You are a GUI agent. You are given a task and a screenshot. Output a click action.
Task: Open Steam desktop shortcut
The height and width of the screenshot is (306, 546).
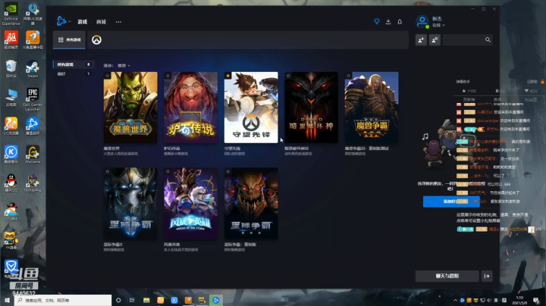33,69
